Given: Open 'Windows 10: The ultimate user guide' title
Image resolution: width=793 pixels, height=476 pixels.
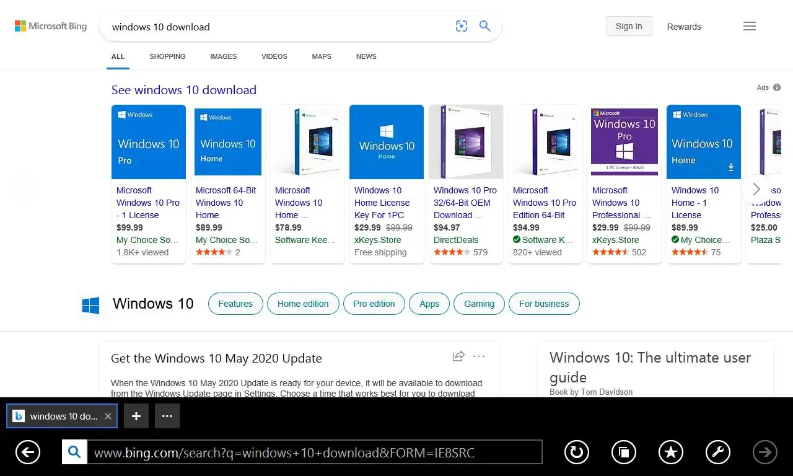Looking at the screenshot, I should click(650, 367).
